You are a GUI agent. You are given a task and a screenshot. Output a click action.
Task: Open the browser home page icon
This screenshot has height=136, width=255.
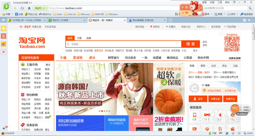(x=29, y=8)
